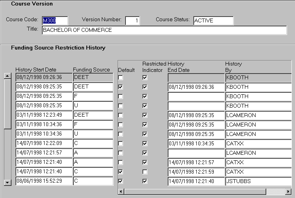Tick Default checkbox for 08/12/1998 09:26:36 row

click(x=121, y=78)
